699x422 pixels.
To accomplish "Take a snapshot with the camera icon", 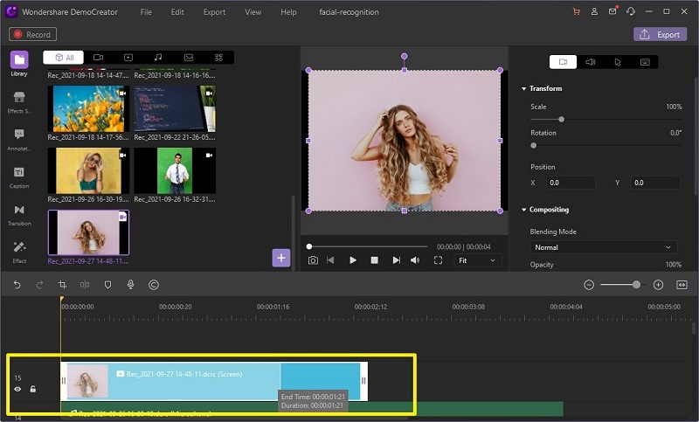I will (x=313, y=260).
